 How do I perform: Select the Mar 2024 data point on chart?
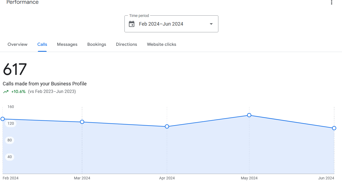82,122
